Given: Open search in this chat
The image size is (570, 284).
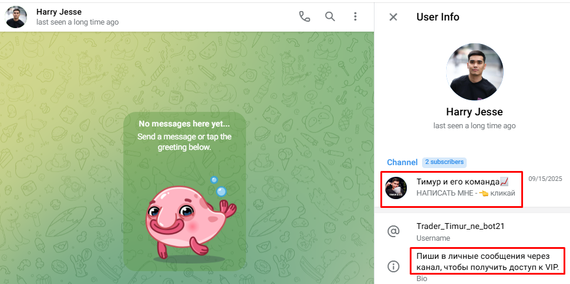Looking at the screenshot, I should 330,16.
